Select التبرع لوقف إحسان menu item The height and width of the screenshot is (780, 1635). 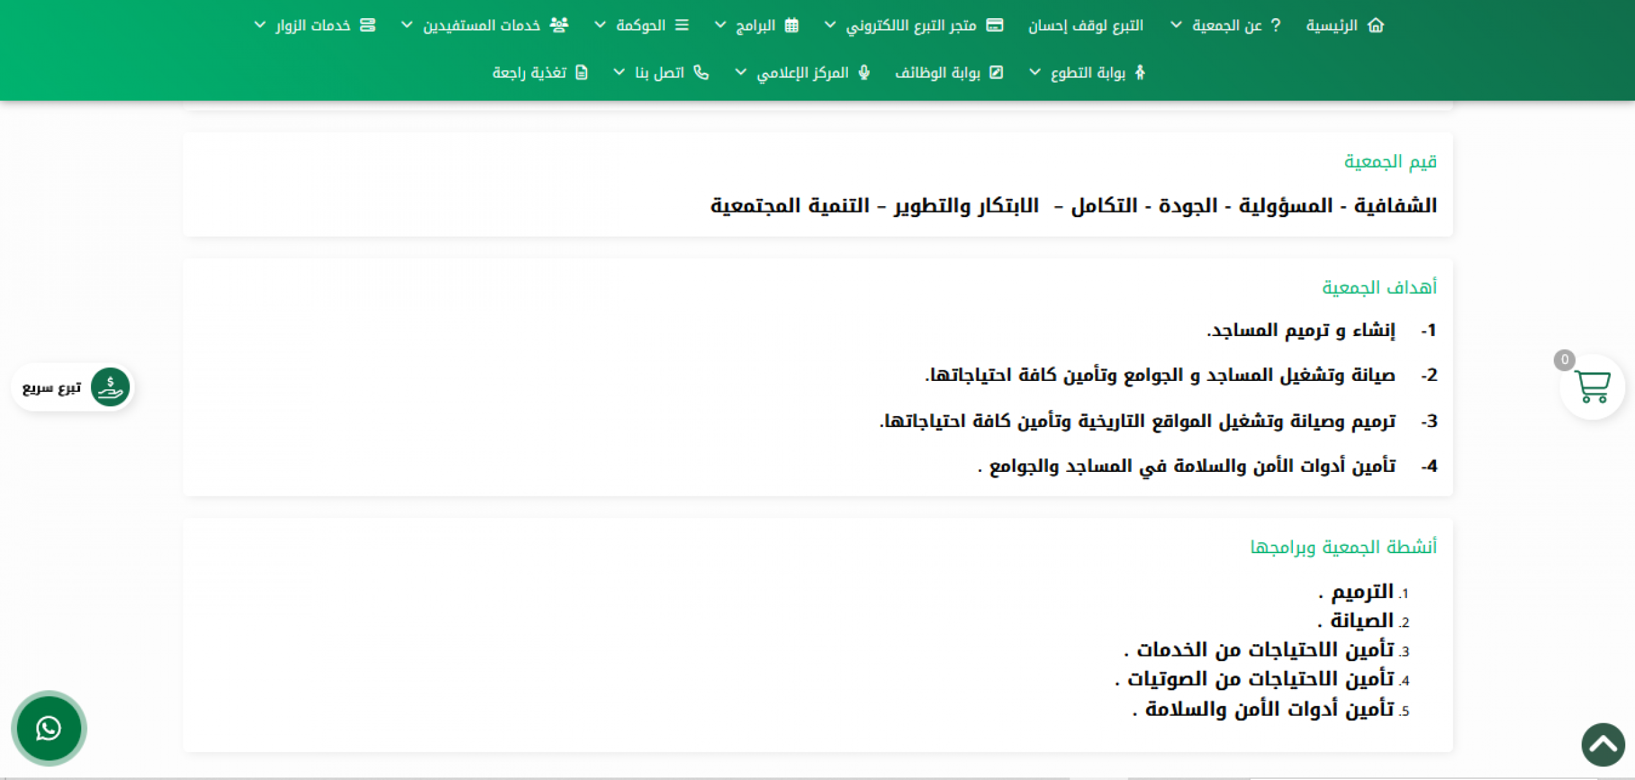[x=1085, y=25]
